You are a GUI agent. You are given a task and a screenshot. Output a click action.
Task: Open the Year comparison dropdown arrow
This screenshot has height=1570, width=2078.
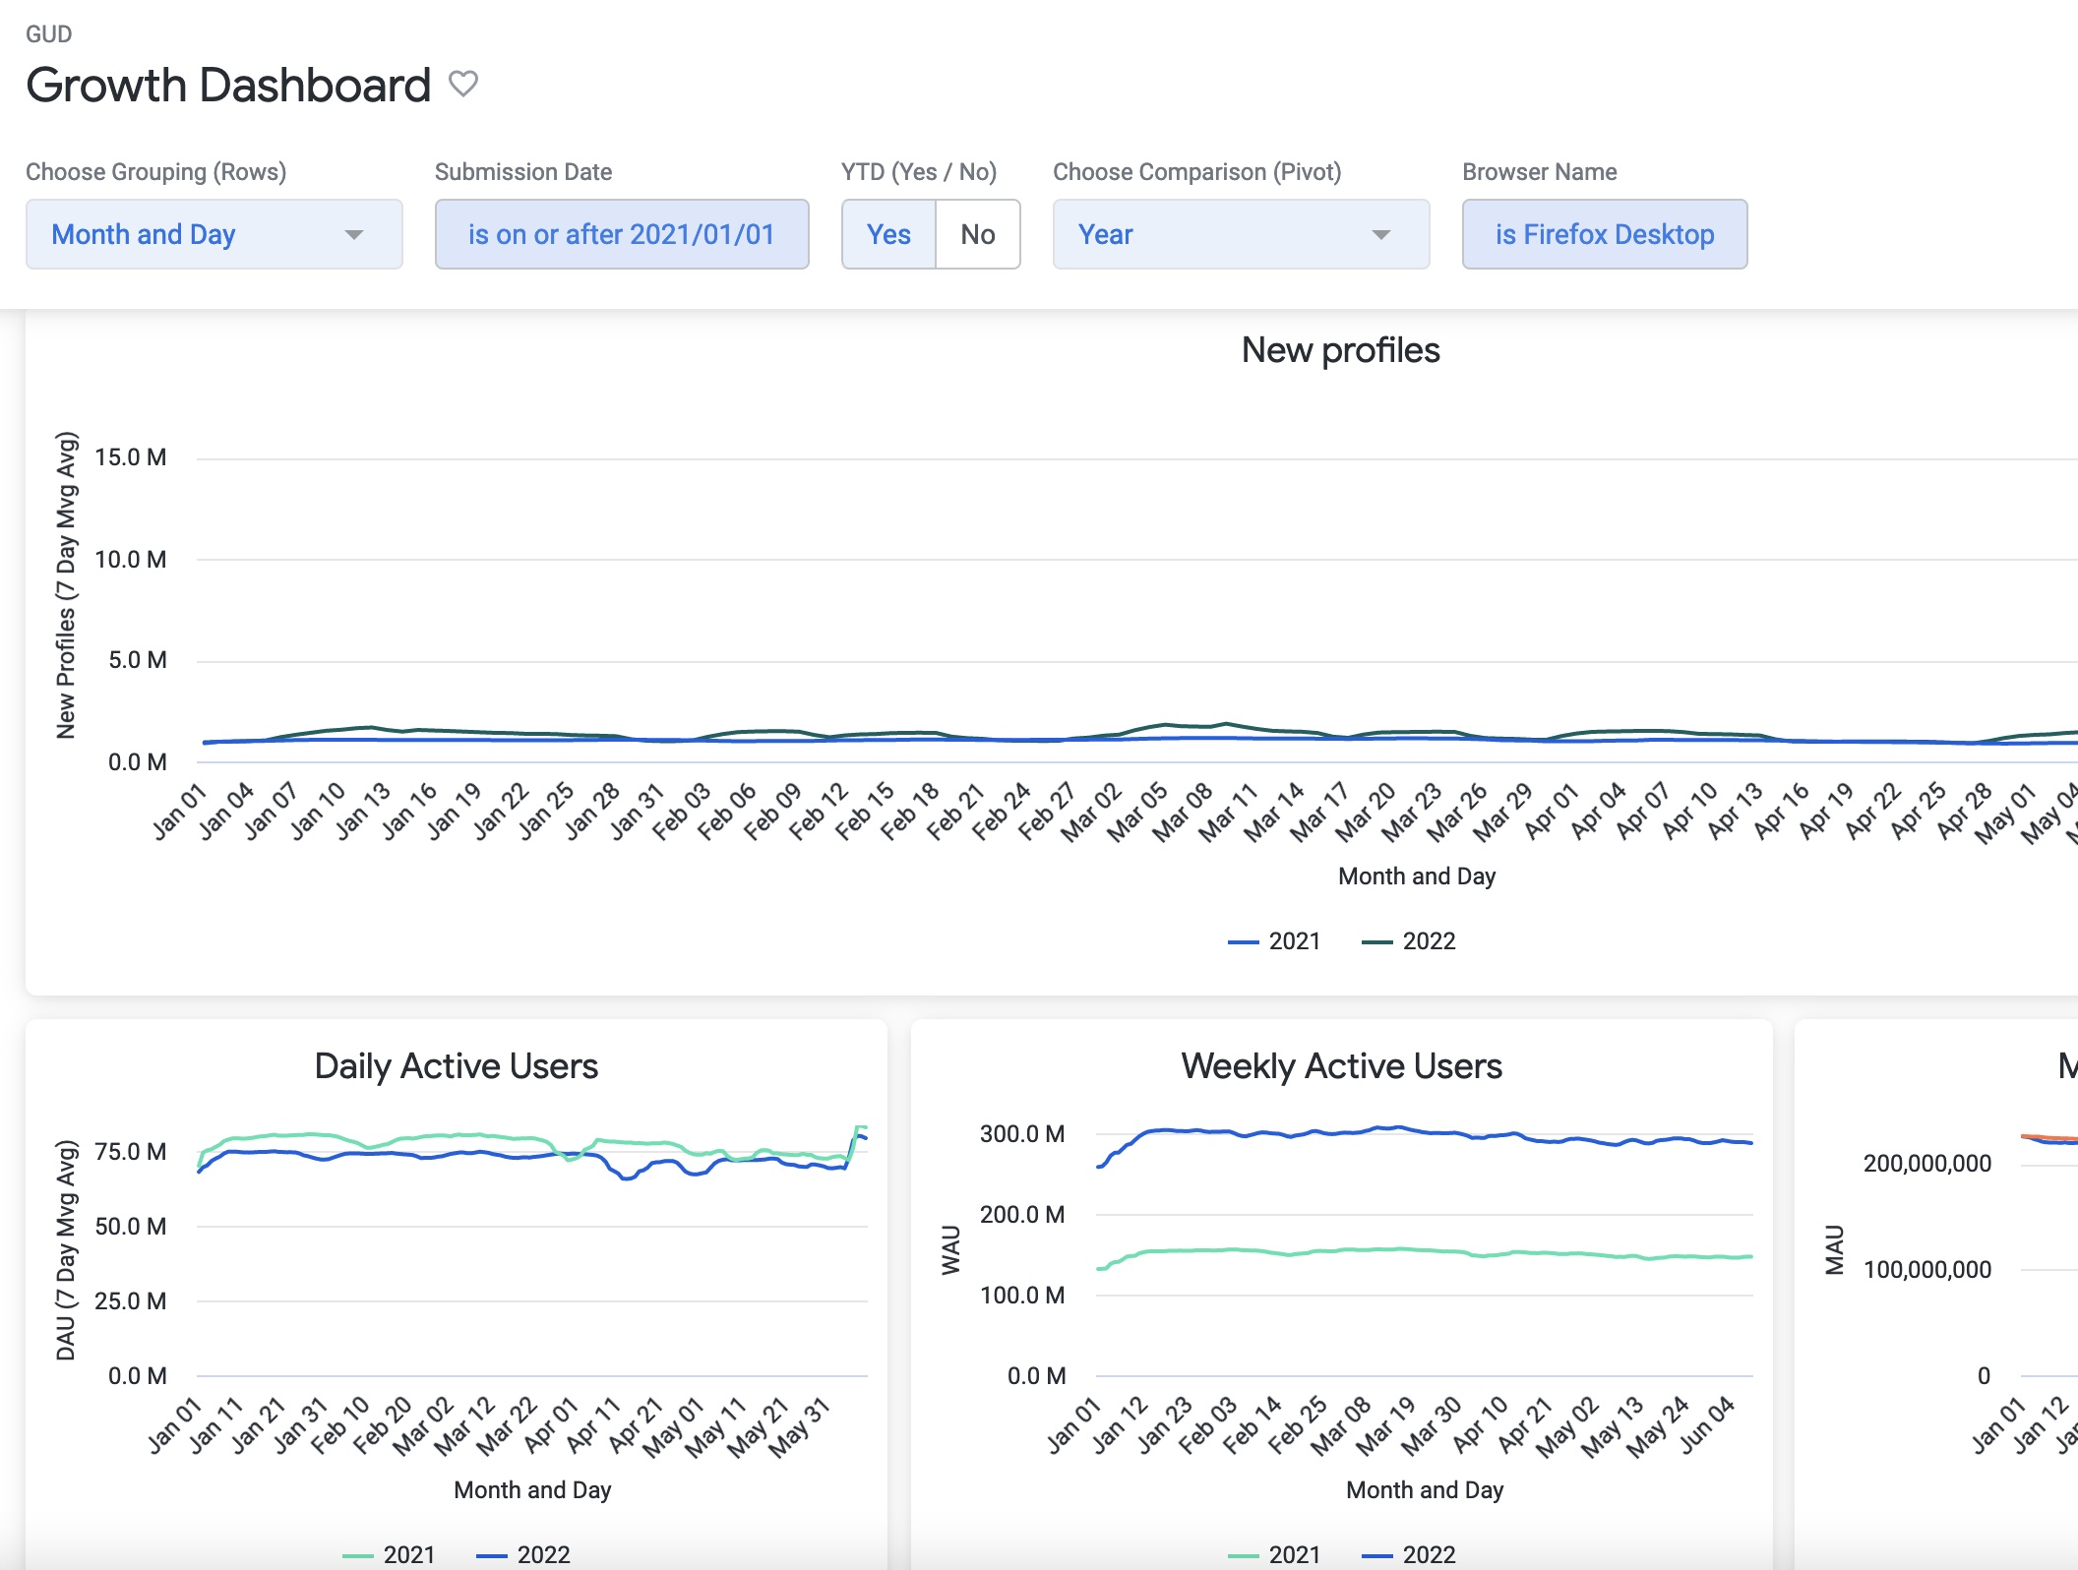coord(1380,234)
